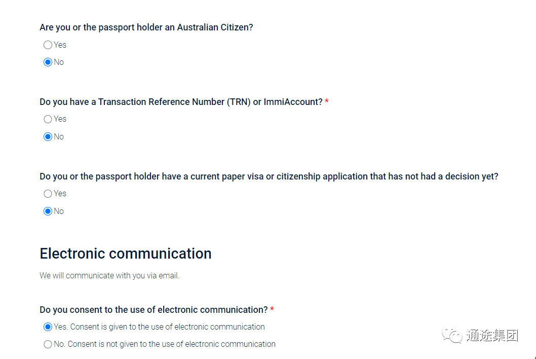This screenshot has width=536, height=359.
Task: Select Yes radio for Australian Citizen question
Action: pyautogui.click(x=48, y=45)
